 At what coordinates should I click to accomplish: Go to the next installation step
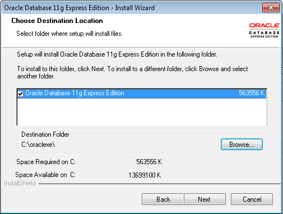pos(205,199)
